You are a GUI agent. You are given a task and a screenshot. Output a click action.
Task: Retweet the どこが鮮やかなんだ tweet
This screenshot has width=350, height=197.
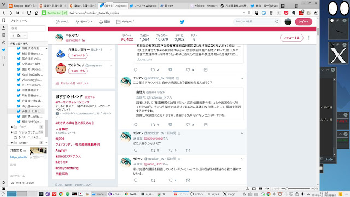pyautogui.click(x=153, y=150)
